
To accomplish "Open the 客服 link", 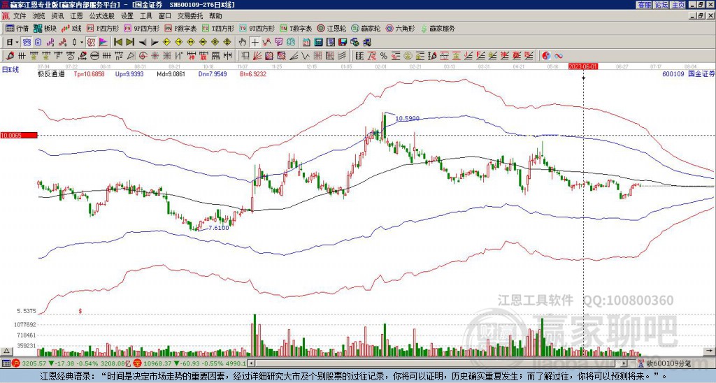I will [x=645, y=5].
